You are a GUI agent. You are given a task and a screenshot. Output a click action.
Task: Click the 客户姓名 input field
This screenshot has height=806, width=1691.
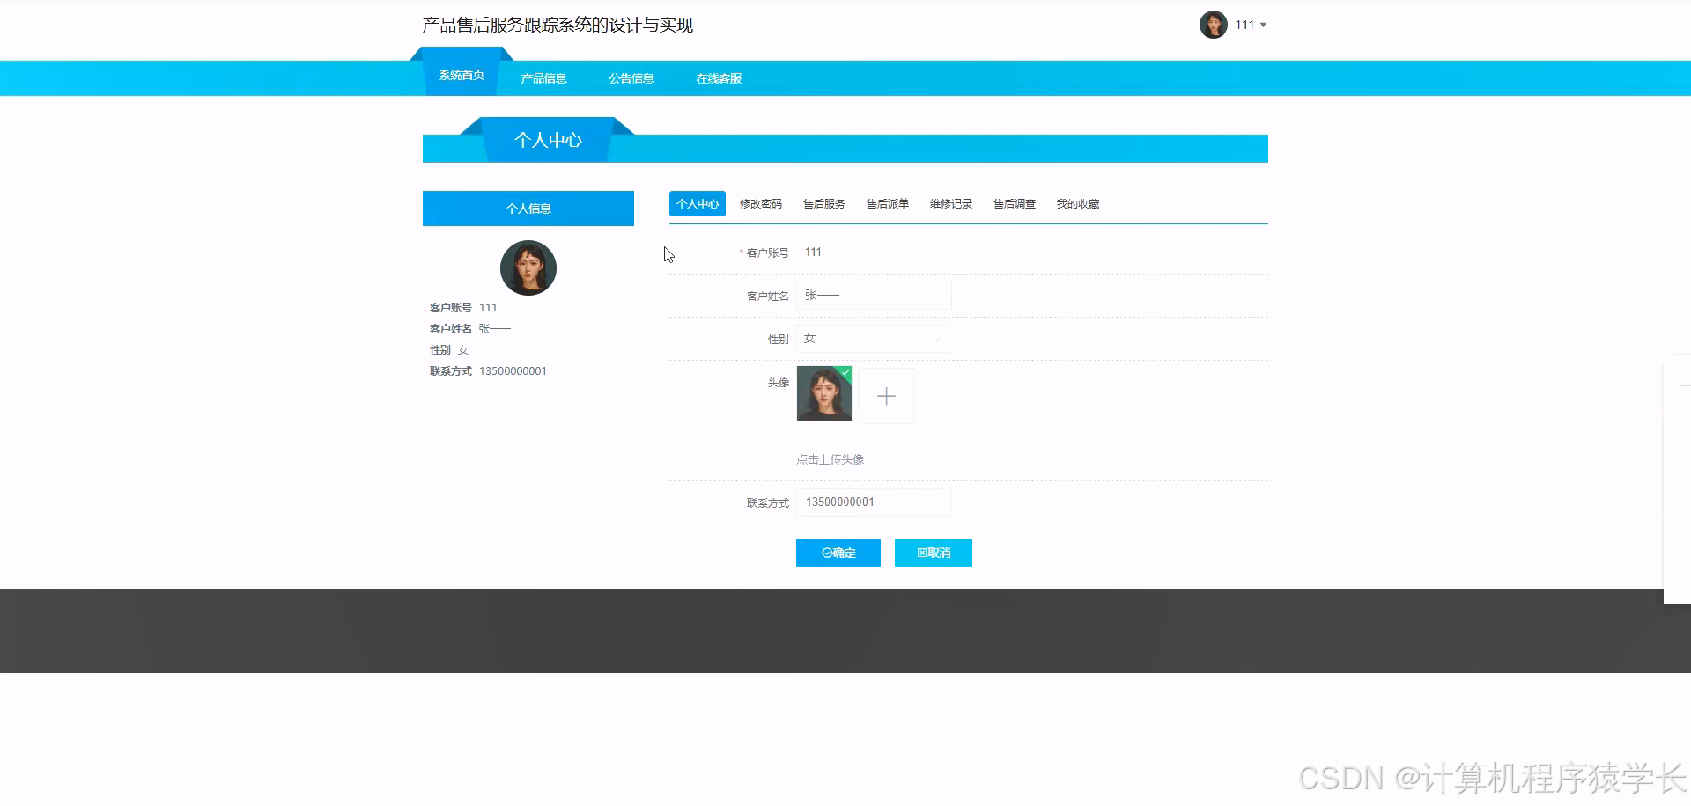click(x=874, y=296)
